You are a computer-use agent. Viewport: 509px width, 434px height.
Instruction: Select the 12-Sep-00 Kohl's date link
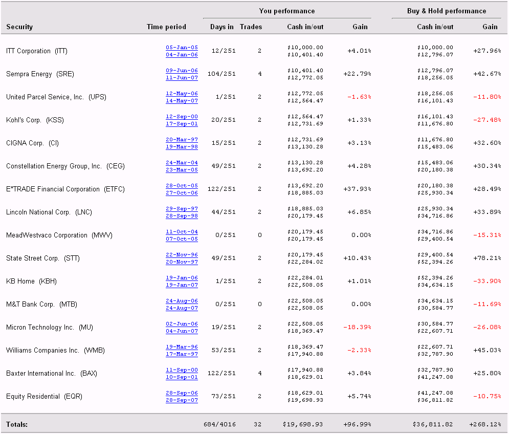coord(182,117)
